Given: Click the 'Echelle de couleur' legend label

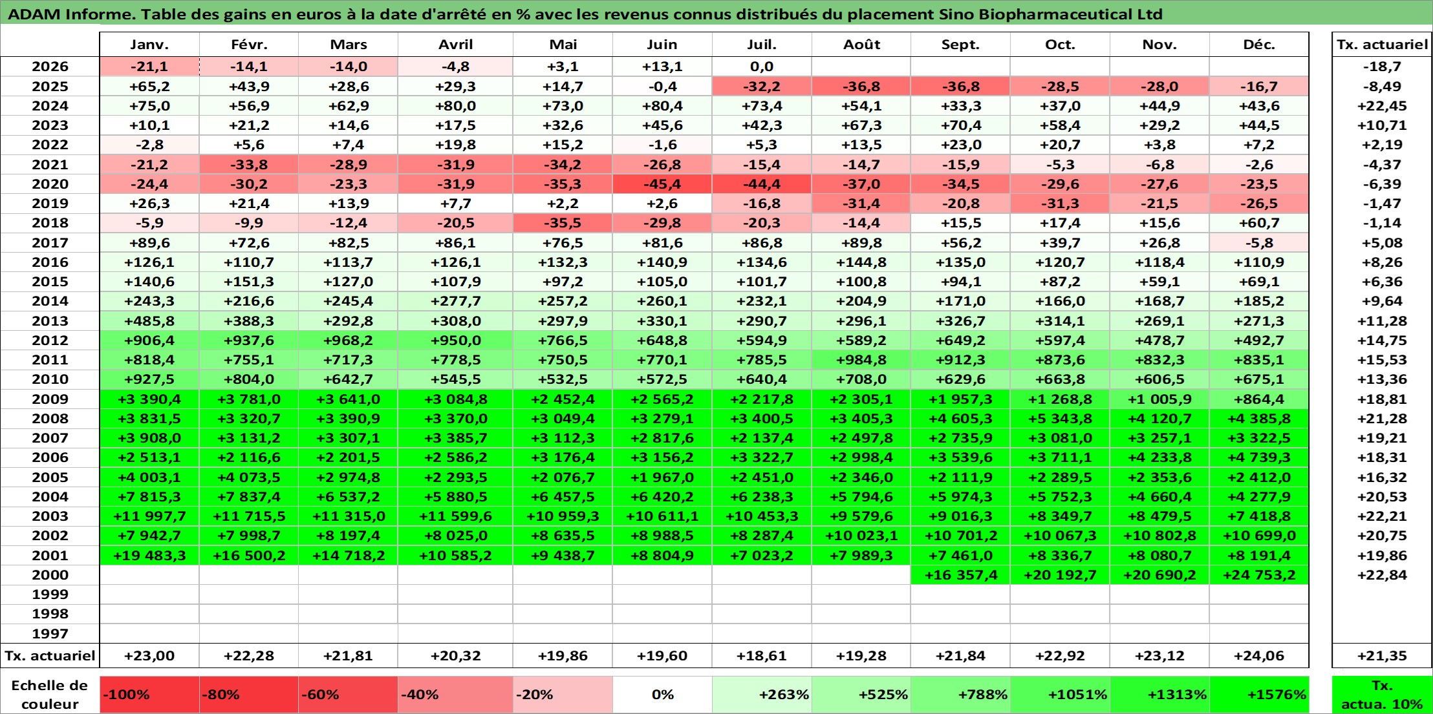Looking at the screenshot, I should (50, 695).
